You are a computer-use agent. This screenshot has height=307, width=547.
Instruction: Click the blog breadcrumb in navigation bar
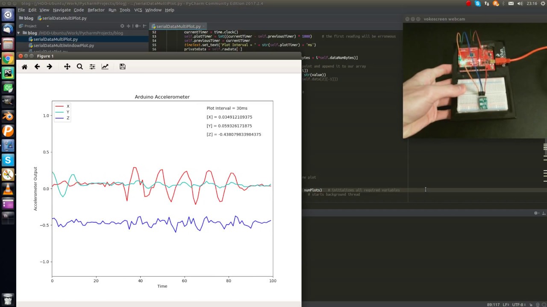[28, 18]
